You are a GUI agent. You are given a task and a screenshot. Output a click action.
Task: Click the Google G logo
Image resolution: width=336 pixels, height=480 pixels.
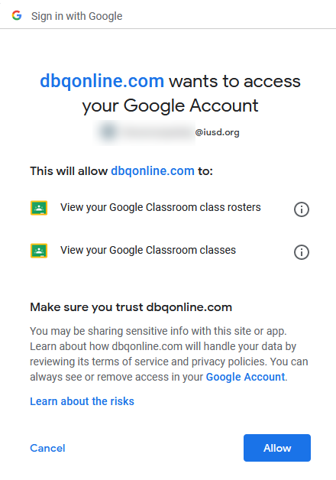pyautogui.click(x=17, y=15)
